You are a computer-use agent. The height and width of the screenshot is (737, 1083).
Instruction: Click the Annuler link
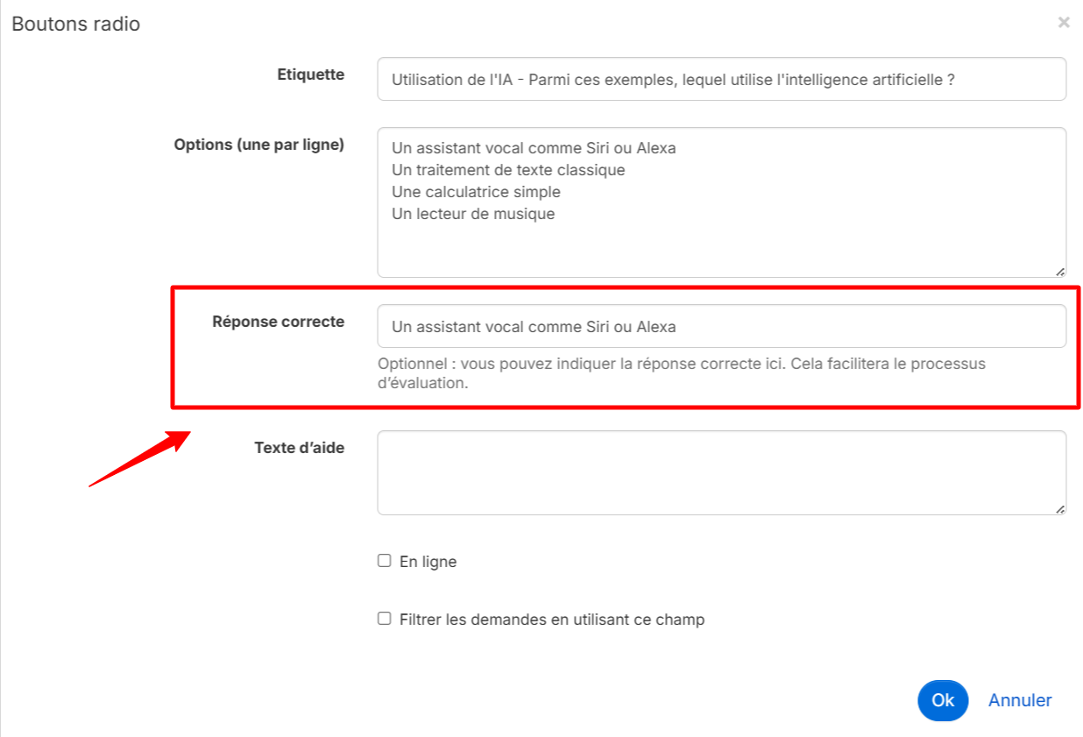pos(1019,700)
